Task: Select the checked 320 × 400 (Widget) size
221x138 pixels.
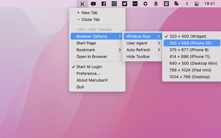Action: click(x=188, y=37)
